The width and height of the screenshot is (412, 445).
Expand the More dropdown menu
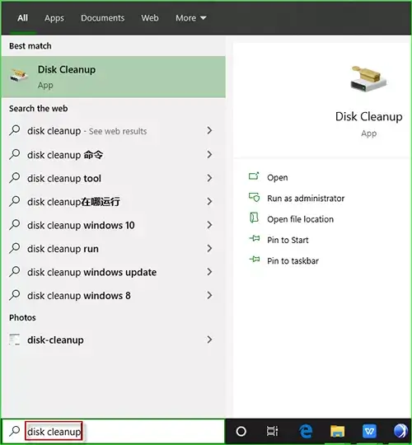pyautogui.click(x=190, y=18)
